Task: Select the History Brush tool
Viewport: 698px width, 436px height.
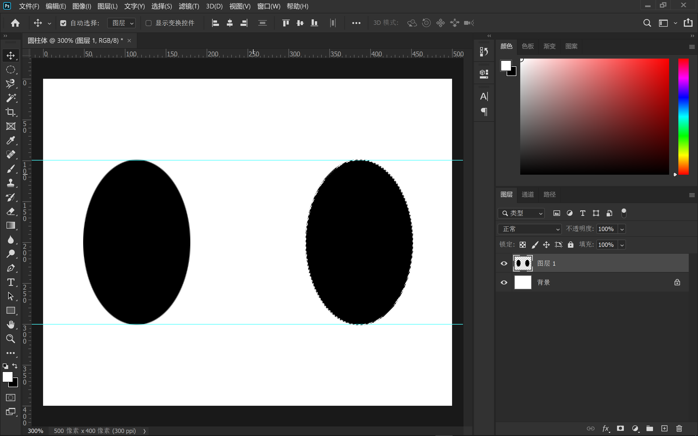Action: coord(11,197)
